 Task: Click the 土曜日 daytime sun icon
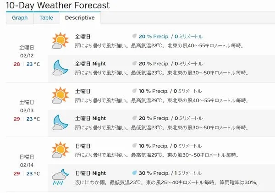click(x=60, y=95)
